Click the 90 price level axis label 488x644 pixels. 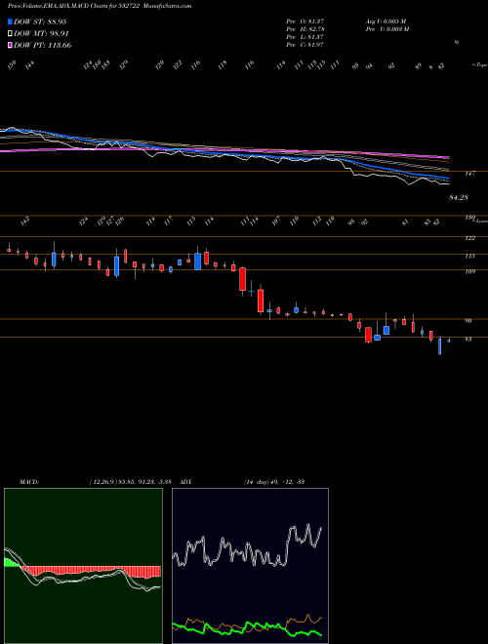coord(468,321)
